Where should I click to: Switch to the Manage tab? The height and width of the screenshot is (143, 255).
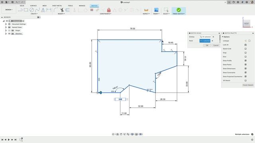coord(82,6)
